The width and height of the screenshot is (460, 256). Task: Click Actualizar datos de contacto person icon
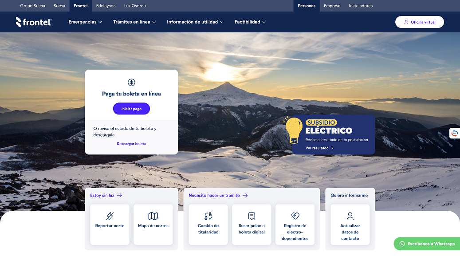[350, 216]
